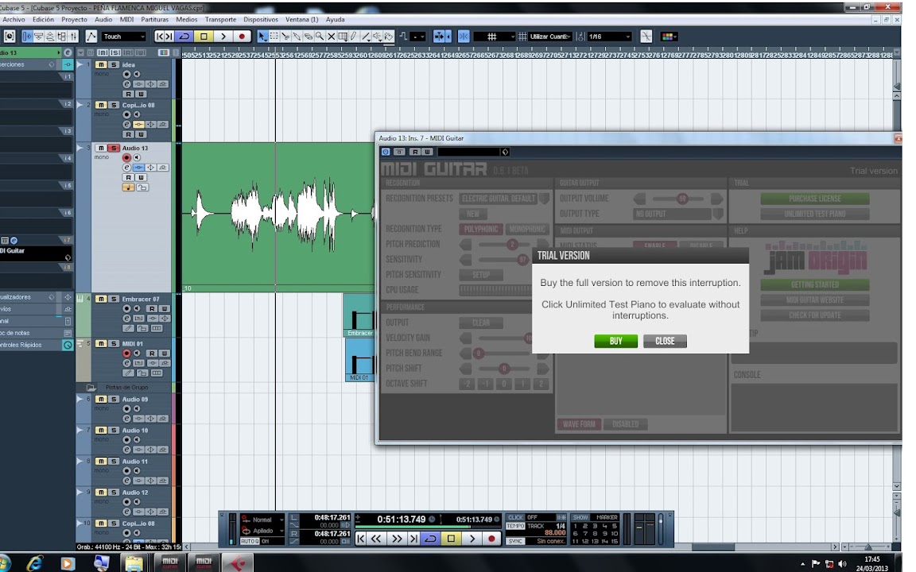Mute the idea track
916x572 pixels.
point(101,65)
